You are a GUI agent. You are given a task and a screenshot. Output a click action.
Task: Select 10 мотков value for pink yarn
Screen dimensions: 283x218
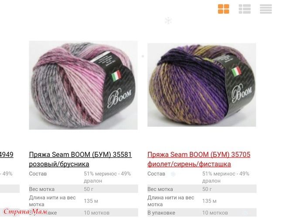coord(96,213)
